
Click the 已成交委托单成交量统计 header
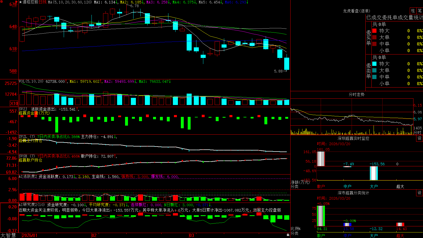[394, 17]
